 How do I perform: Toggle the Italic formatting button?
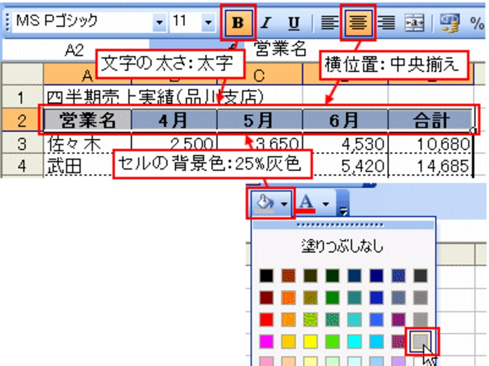[x=266, y=23]
